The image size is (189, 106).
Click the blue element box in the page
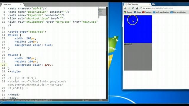point(138,29)
